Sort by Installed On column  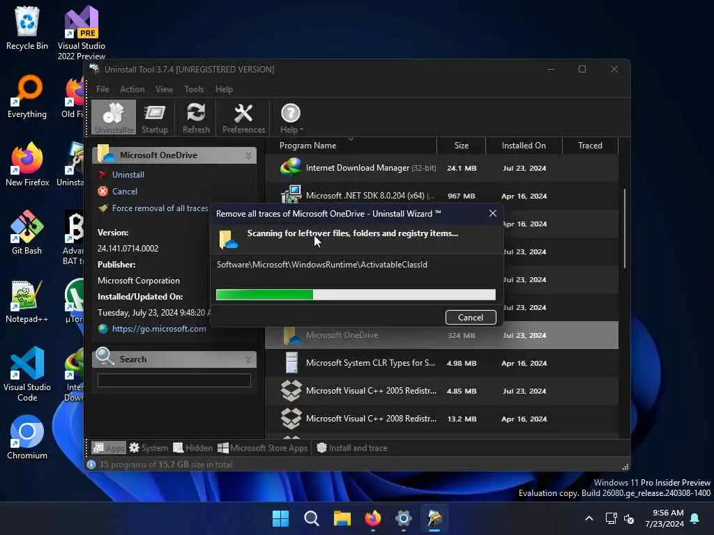[x=524, y=146]
